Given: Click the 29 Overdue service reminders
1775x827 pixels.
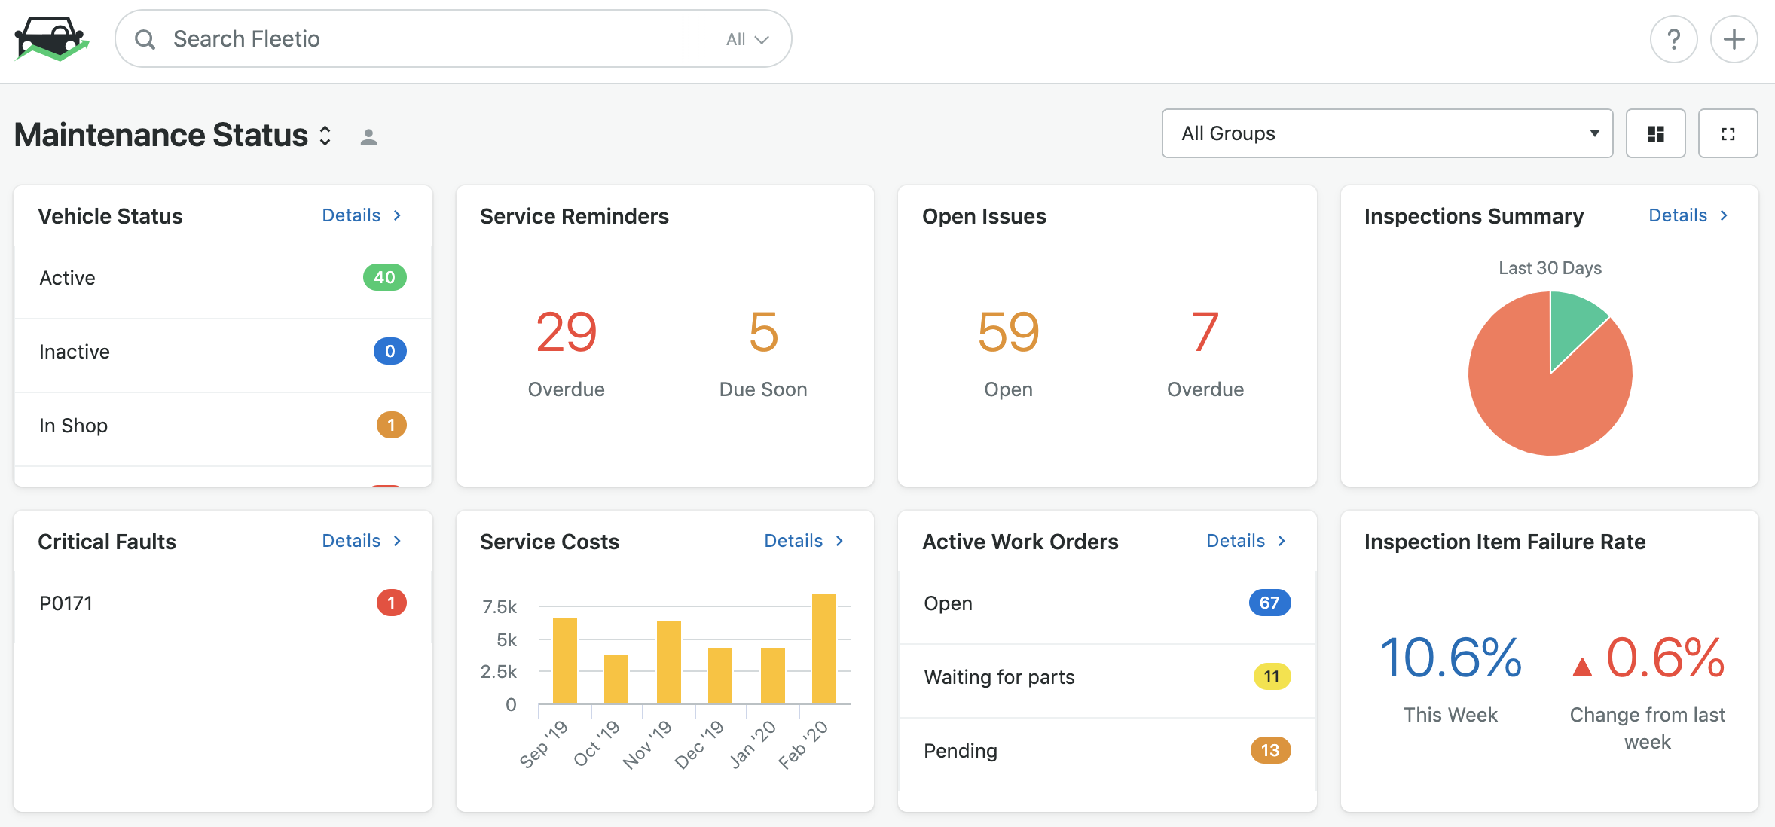Looking at the screenshot, I should [566, 350].
